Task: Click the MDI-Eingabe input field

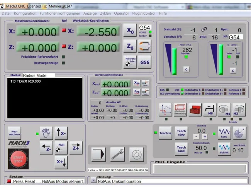Action: tap(199, 168)
